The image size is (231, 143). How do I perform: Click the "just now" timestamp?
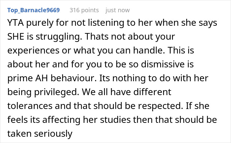tap(117, 10)
